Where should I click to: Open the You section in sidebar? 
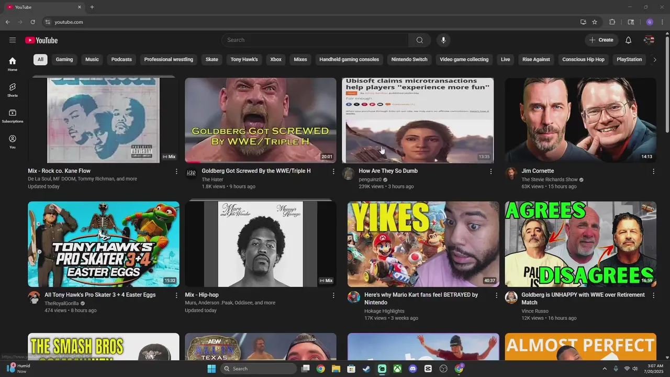(13, 141)
